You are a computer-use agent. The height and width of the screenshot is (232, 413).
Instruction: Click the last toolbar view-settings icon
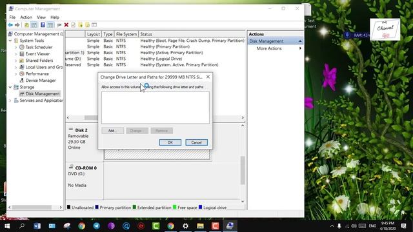tap(94, 25)
